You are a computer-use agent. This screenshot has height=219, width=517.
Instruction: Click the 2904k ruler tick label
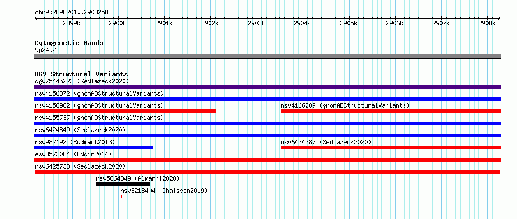(302, 24)
